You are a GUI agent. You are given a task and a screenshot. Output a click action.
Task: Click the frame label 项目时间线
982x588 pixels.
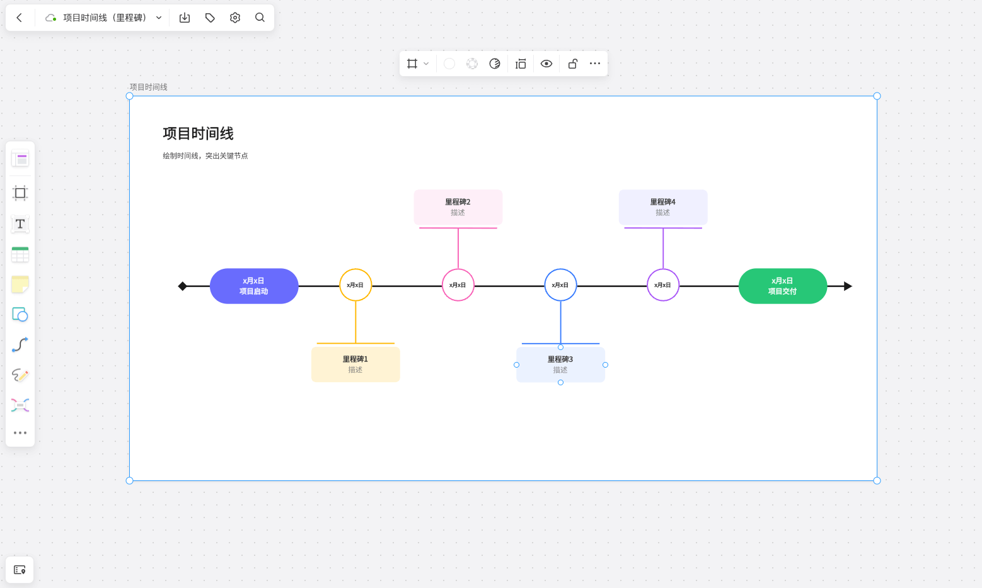pyautogui.click(x=148, y=88)
